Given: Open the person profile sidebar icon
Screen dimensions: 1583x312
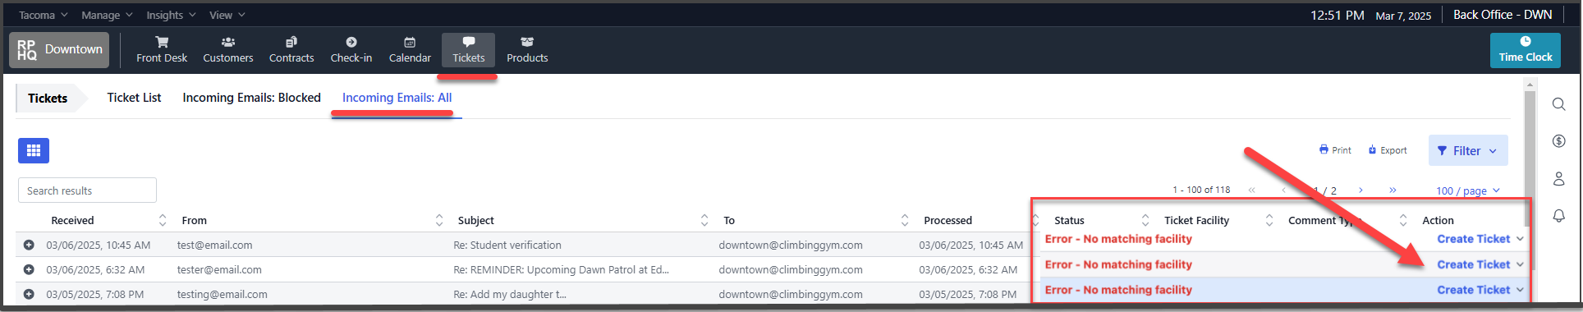Looking at the screenshot, I should 1558,178.
